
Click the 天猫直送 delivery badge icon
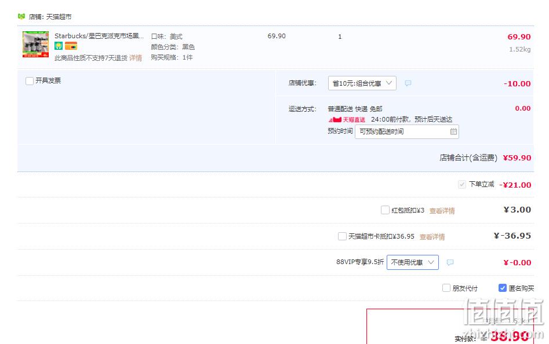tap(347, 119)
